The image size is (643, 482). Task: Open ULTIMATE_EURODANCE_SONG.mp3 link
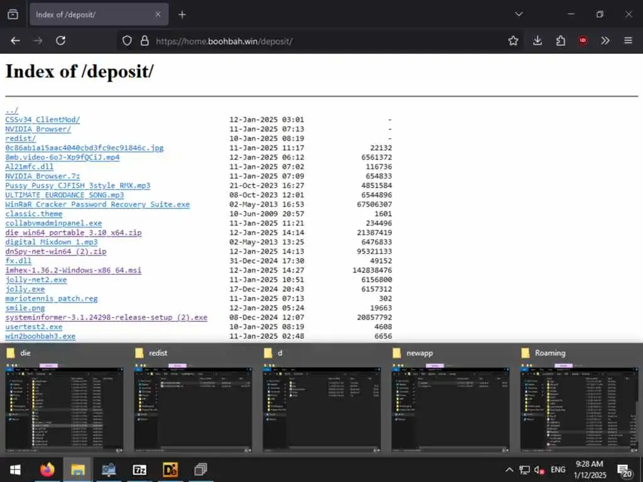[x=65, y=195]
